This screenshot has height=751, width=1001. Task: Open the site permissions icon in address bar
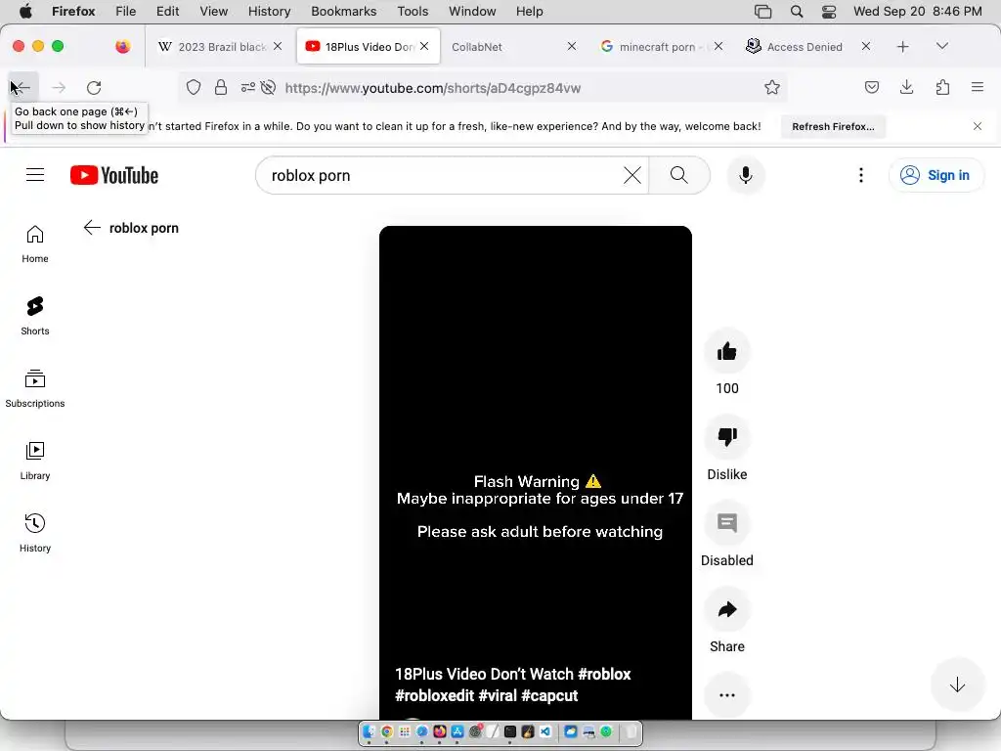click(x=247, y=87)
